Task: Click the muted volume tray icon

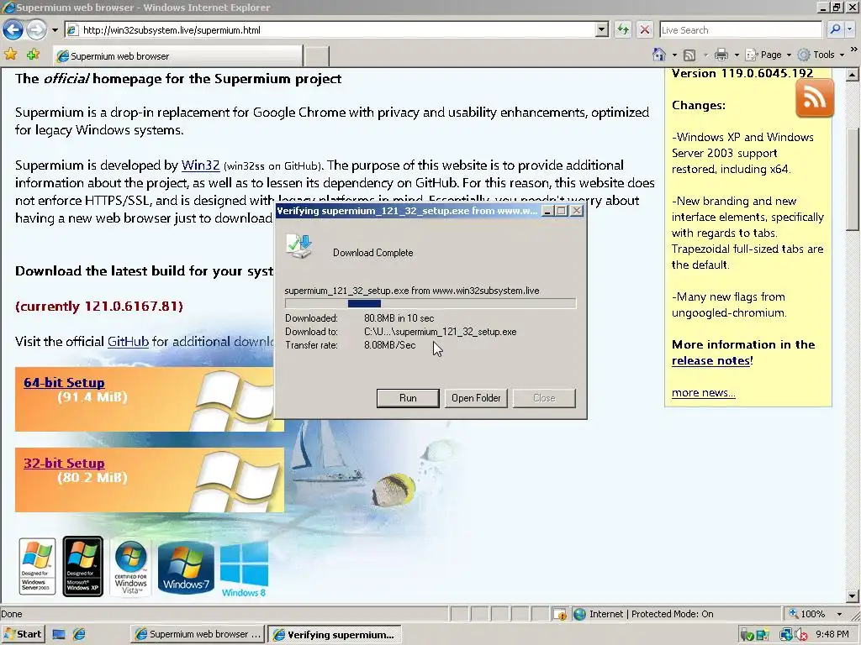Action: coord(801,635)
